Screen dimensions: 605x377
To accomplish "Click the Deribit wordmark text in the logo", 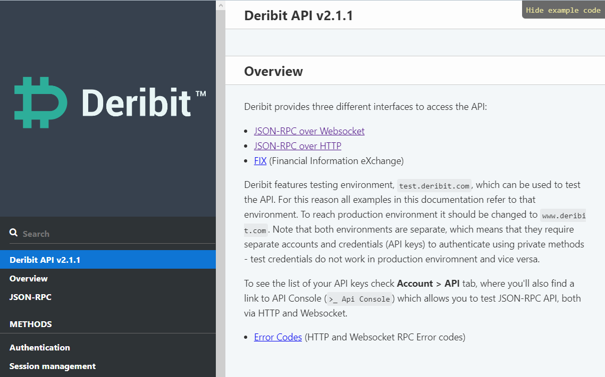I will [x=136, y=103].
